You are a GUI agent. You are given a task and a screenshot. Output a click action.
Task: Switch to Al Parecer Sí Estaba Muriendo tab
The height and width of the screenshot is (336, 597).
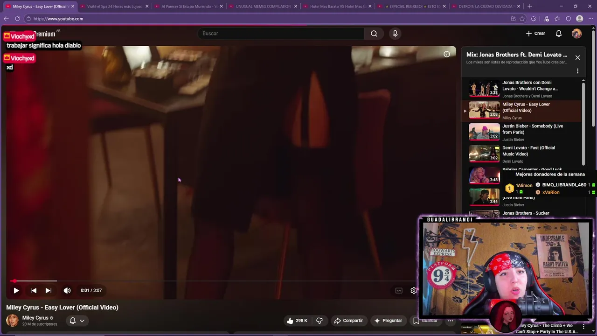coord(189,7)
